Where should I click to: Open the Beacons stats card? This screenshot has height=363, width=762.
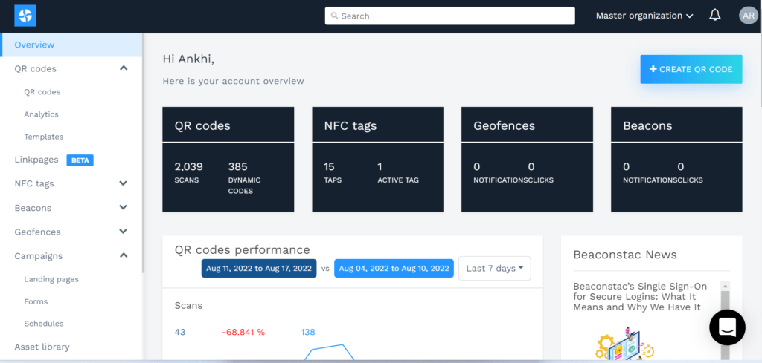(x=676, y=159)
